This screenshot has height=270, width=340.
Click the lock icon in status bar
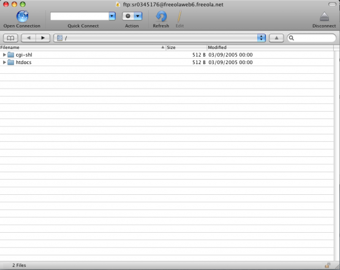point(327,265)
